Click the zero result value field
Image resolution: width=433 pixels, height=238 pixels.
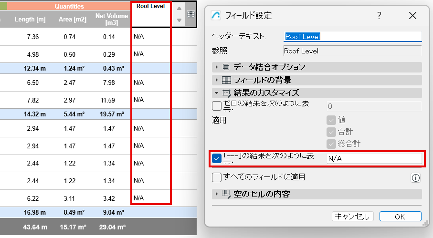(374, 106)
